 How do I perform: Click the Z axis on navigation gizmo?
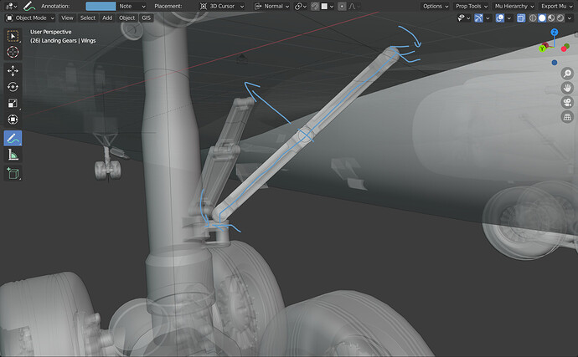[x=554, y=33]
